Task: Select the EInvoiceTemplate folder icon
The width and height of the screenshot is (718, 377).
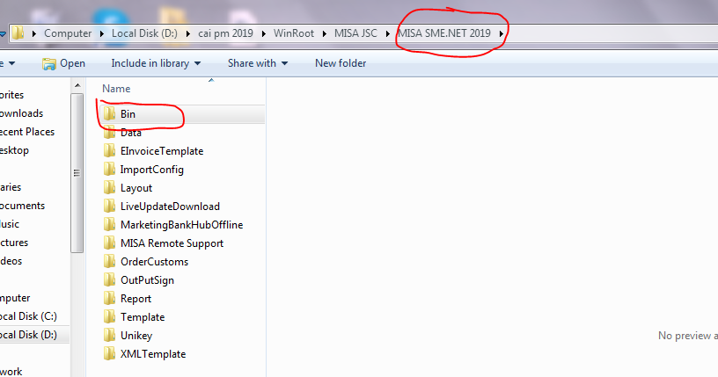Action: tap(109, 150)
